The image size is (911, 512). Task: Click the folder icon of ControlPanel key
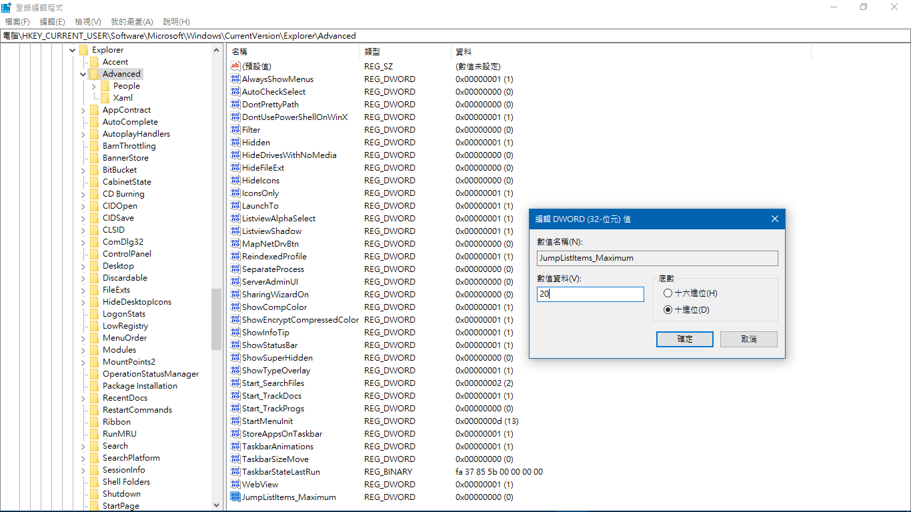pyautogui.click(x=94, y=254)
